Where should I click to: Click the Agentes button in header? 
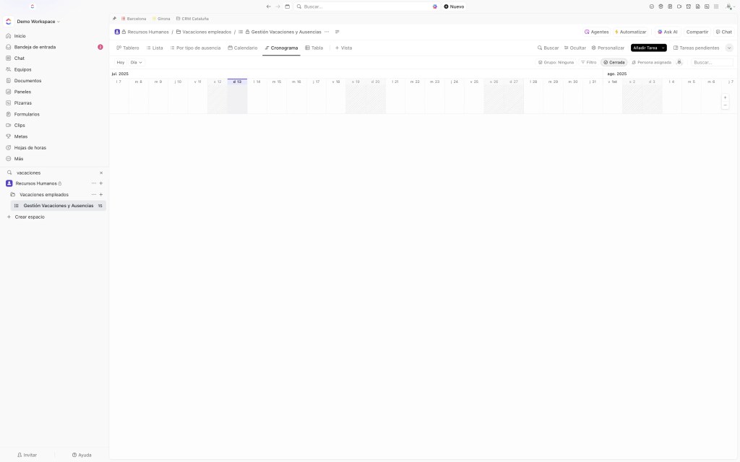[596, 32]
